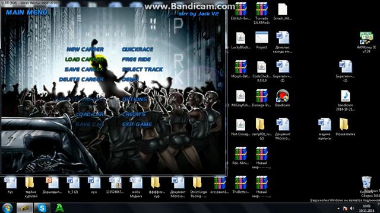
Task: Select Exit Game in the main menu
Action: (x=137, y=124)
